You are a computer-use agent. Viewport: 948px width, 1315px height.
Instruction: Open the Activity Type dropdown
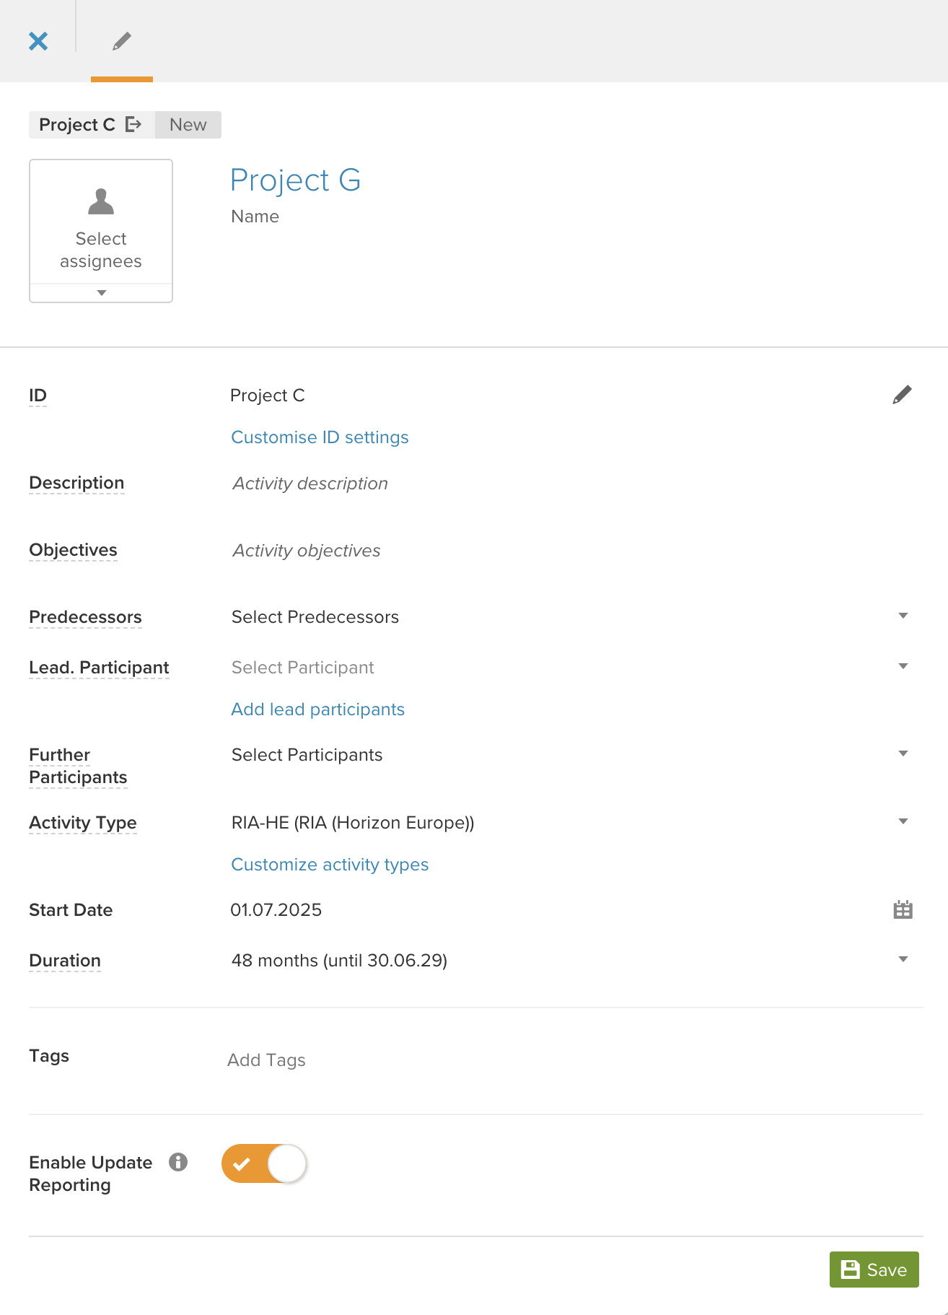click(570, 823)
